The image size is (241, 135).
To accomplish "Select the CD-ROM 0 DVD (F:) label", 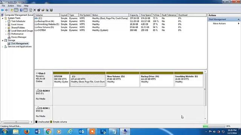I will click(x=44, y=96).
